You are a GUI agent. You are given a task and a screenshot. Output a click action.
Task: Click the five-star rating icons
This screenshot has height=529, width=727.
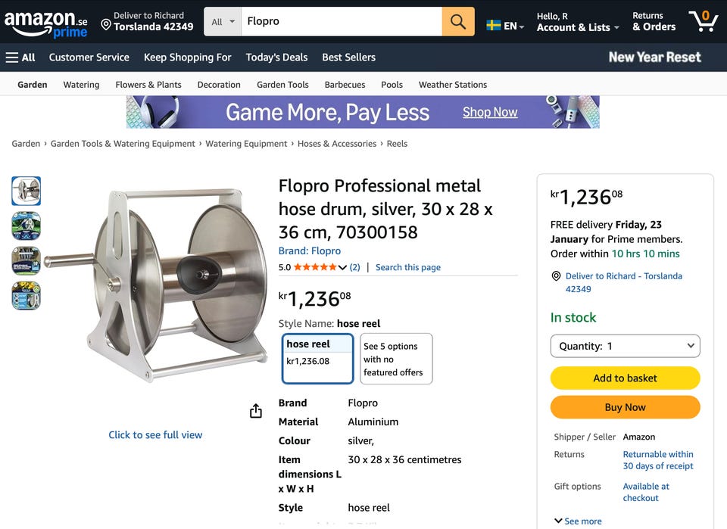(x=315, y=267)
